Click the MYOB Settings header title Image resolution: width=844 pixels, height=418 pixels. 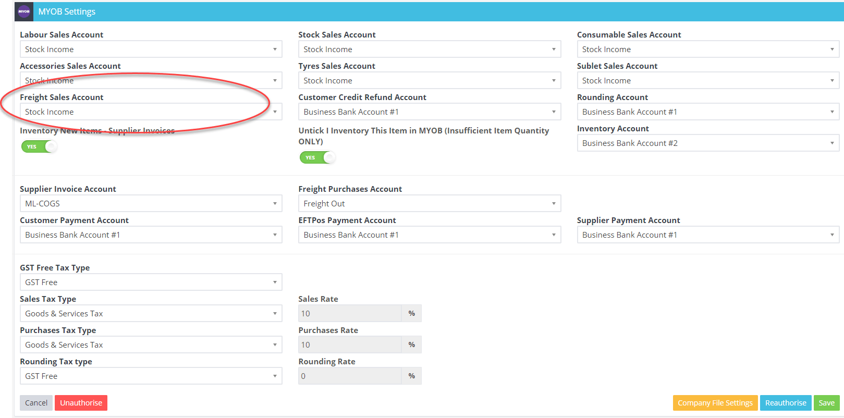[x=67, y=11]
